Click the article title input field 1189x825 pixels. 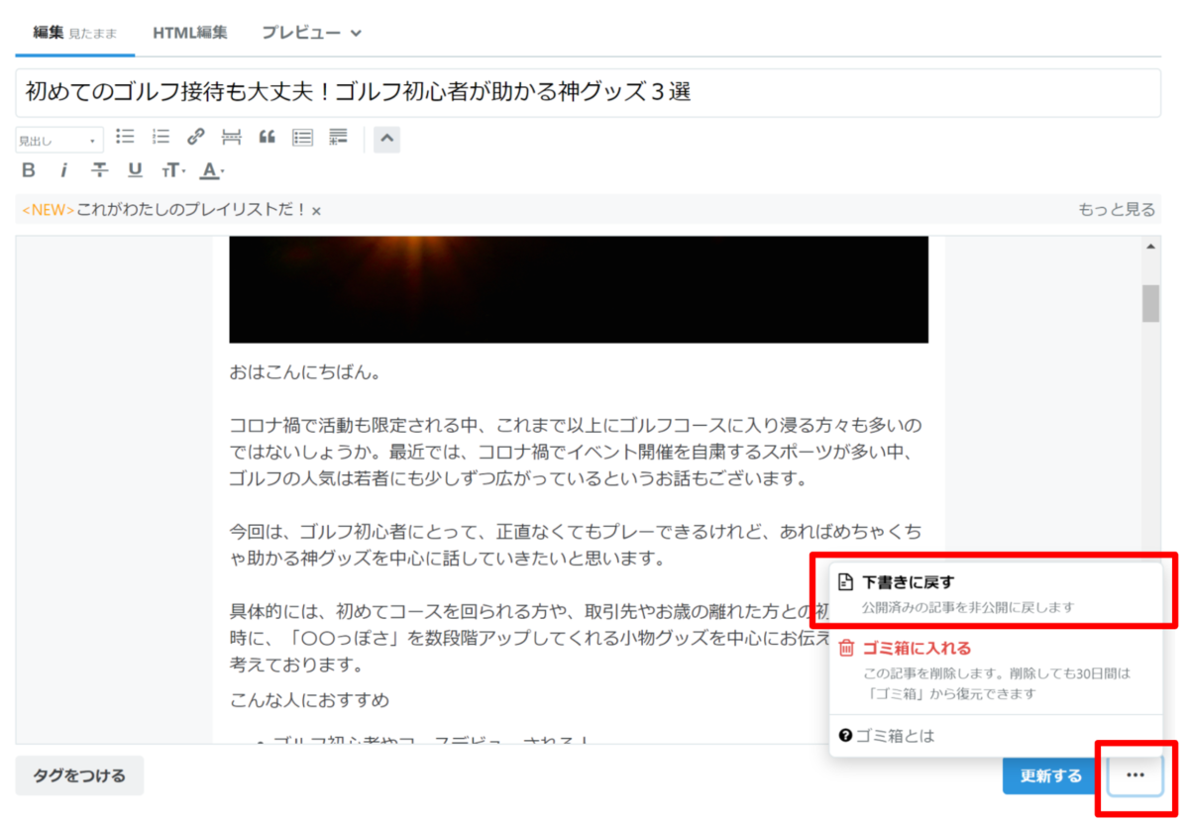pos(589,93)
